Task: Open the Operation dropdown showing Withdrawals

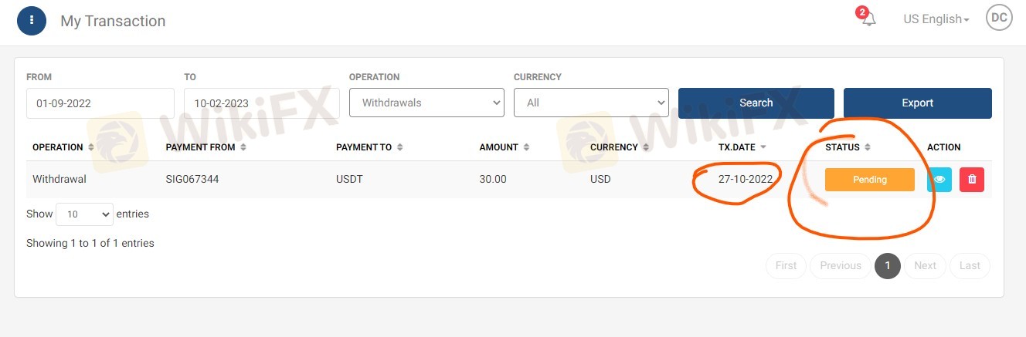Action: point(426,103)
